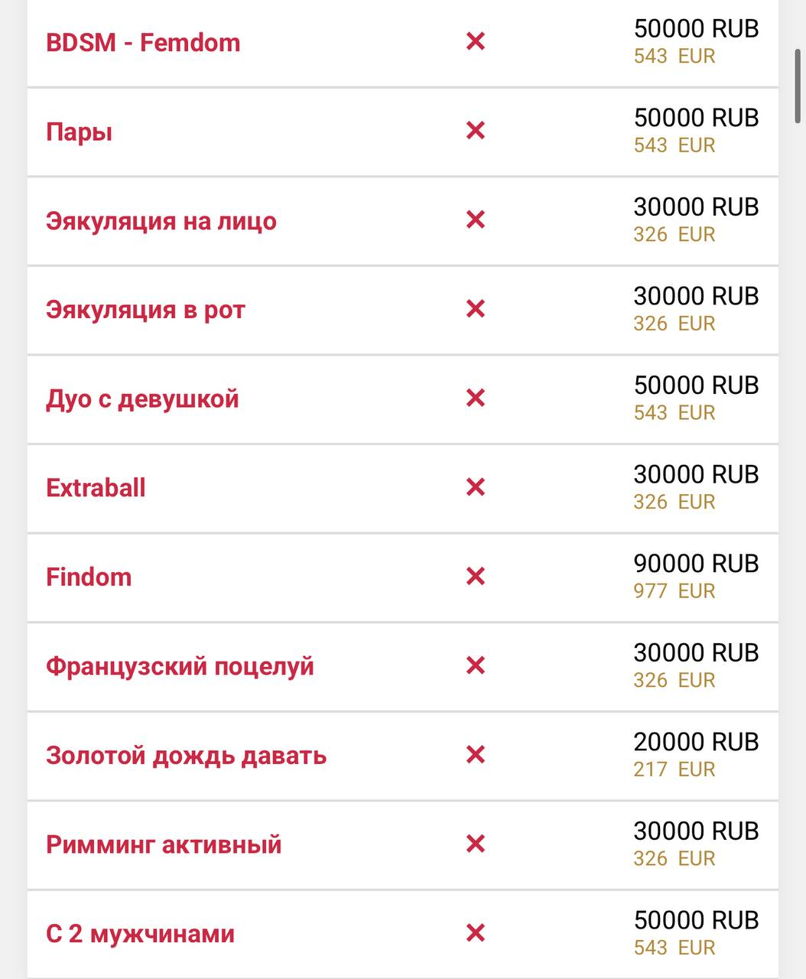Open the Дуо с девушкой label

tap(142, 399)
